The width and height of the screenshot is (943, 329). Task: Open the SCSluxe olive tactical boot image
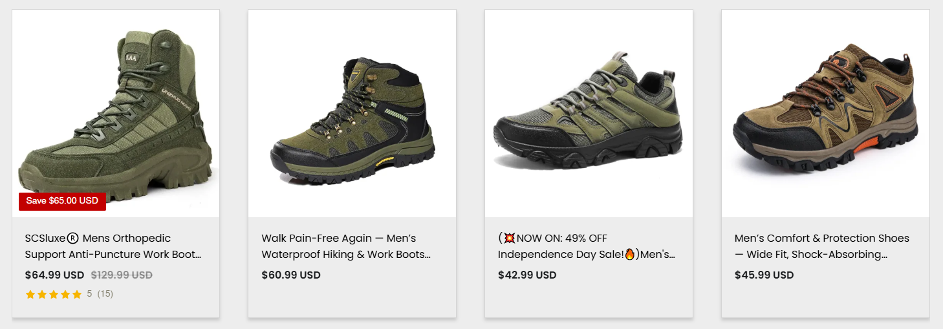[x=116, y=113]
